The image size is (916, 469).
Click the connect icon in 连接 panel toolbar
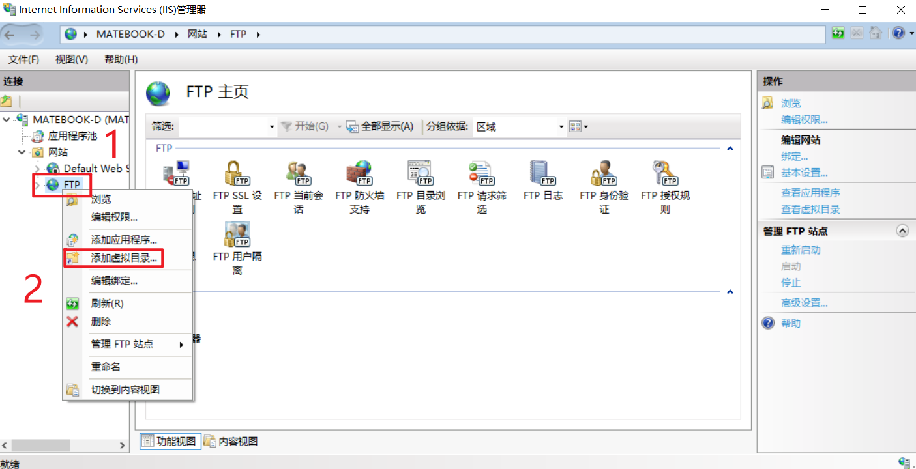click(x=7, y=101)
